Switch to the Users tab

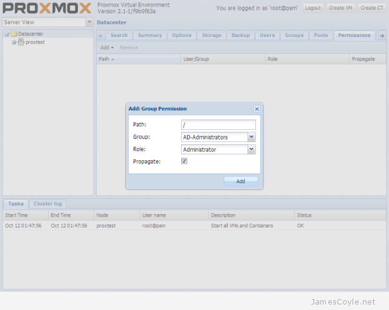point(267,35)
